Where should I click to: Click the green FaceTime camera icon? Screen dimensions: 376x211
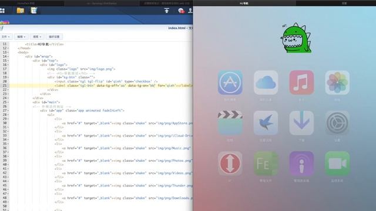(x=337, y=164)
